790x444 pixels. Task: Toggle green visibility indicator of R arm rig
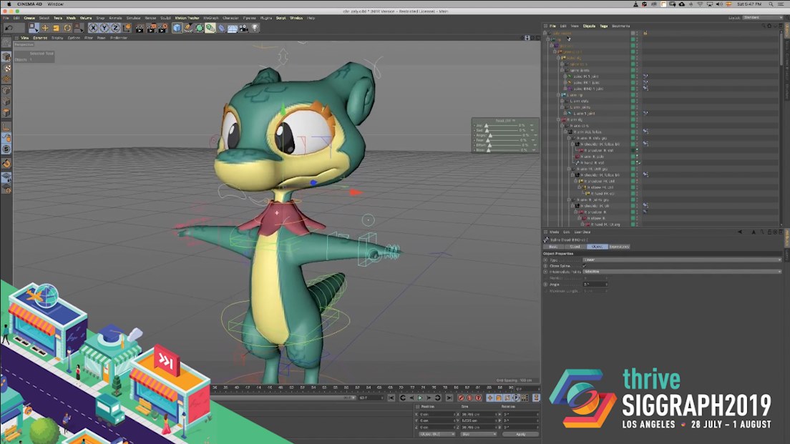pyautogui.click(x=633, y=119)
